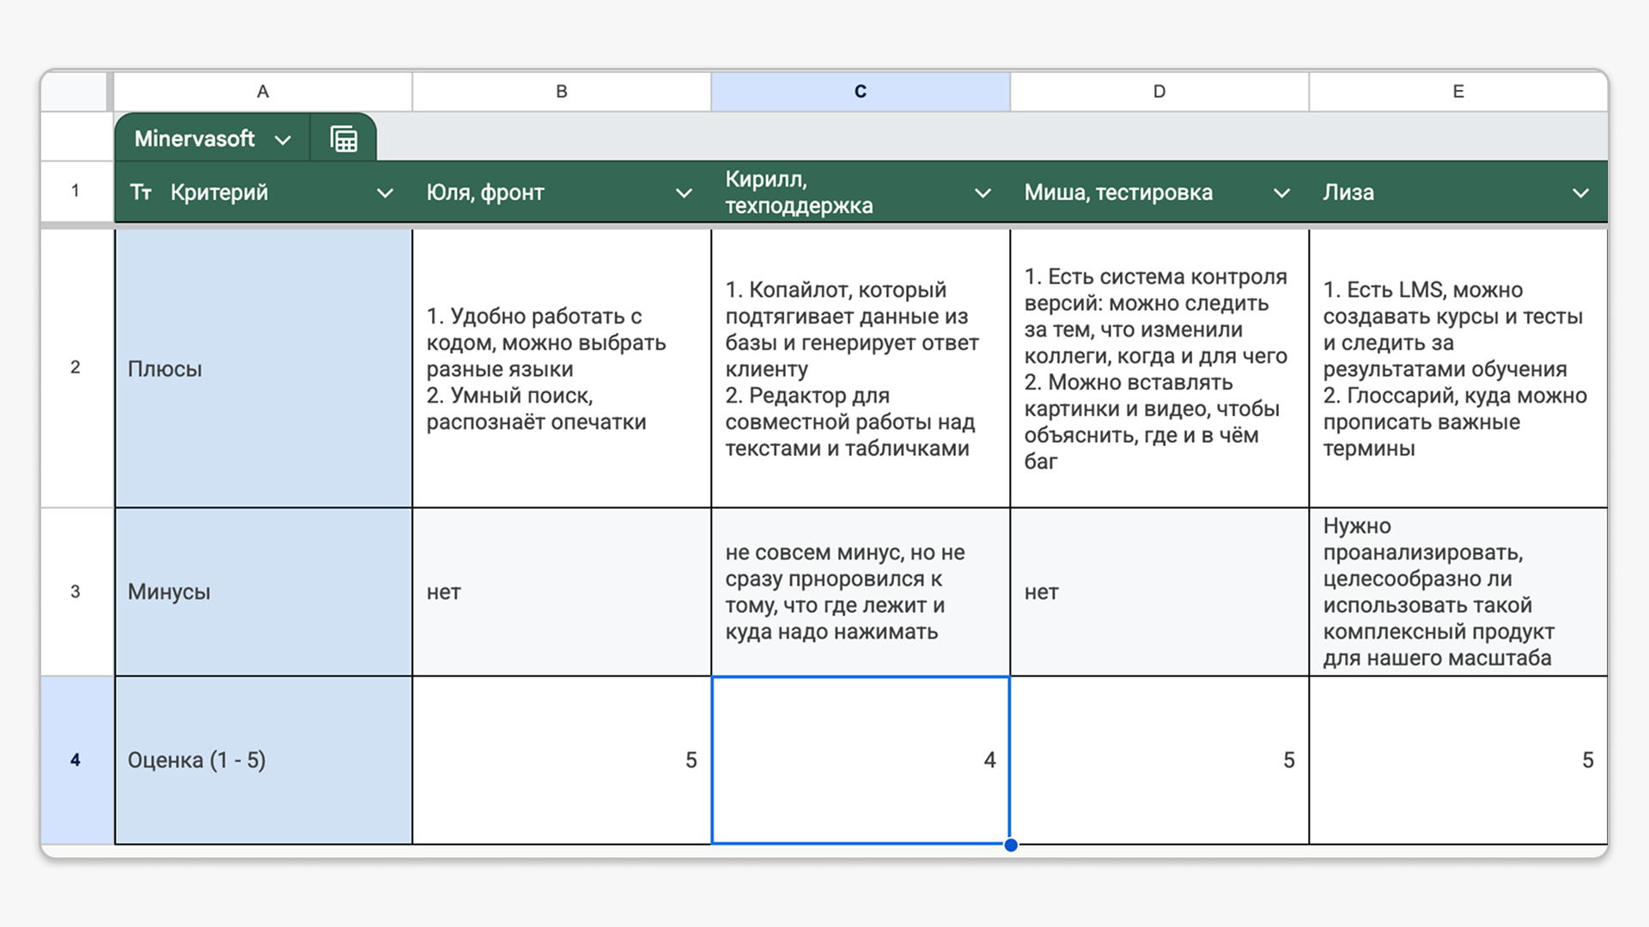
Task: Open the table view icon next to Minervasoft
Action: (344, 139)
